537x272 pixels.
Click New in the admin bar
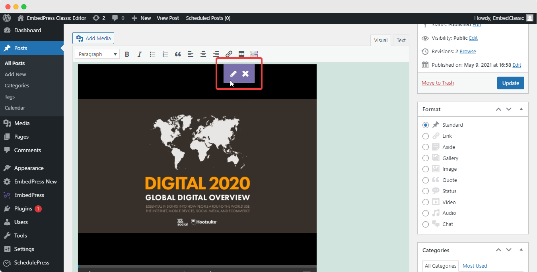click(x=141, y=18)
